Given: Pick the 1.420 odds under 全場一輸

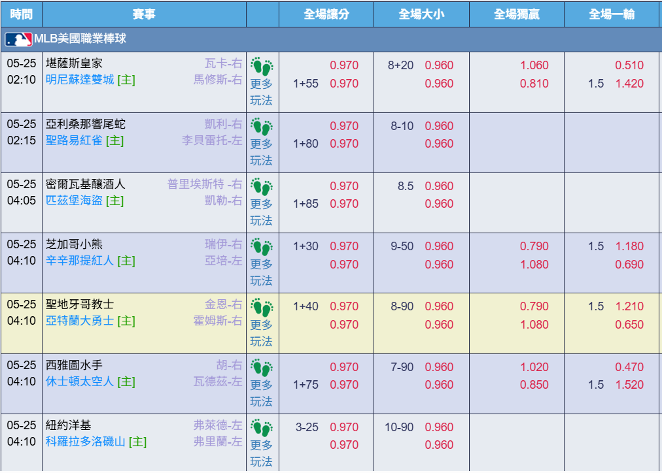Looking at the screenshot, I should [x=629, y=84].
